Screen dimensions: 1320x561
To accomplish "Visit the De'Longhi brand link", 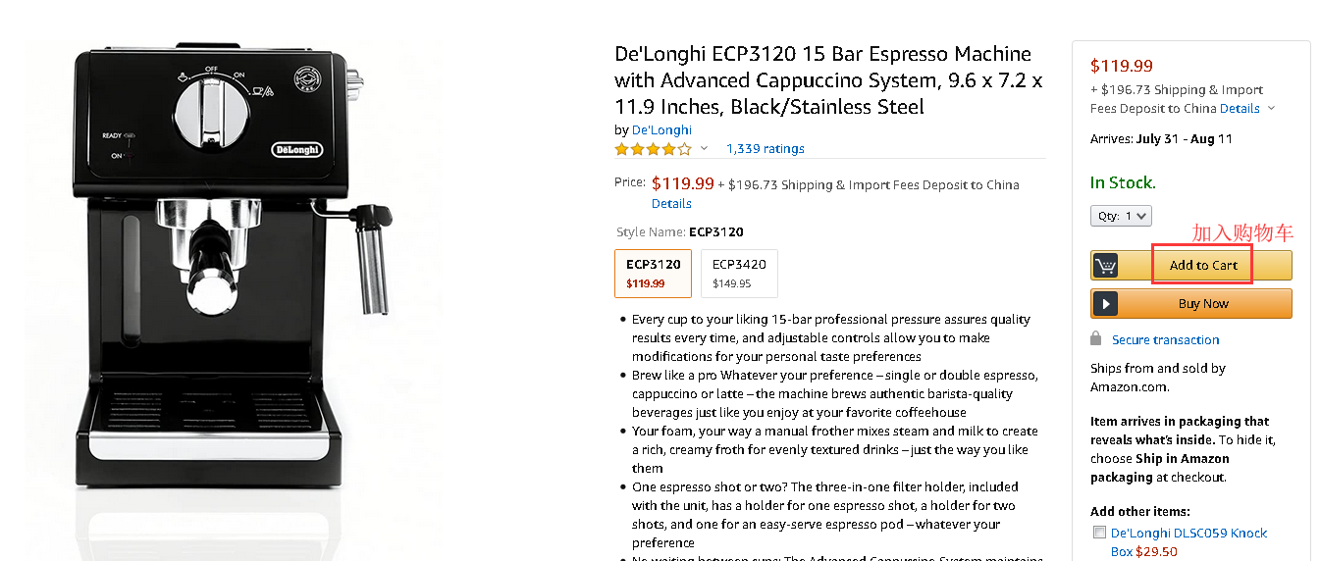I will click(661, 129).
